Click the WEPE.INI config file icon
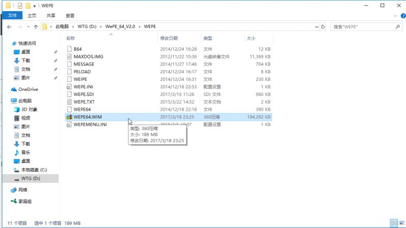Viewport: 406px width, 228px height. [x=69, y=86]
